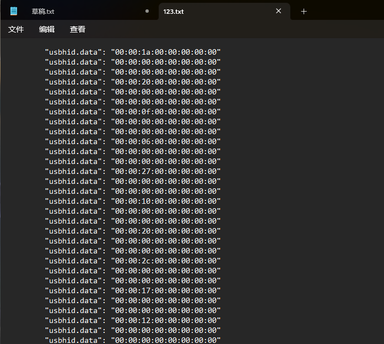Select the 123.txt tab
The width and height of the screenshot is (384, 344).
224,11
